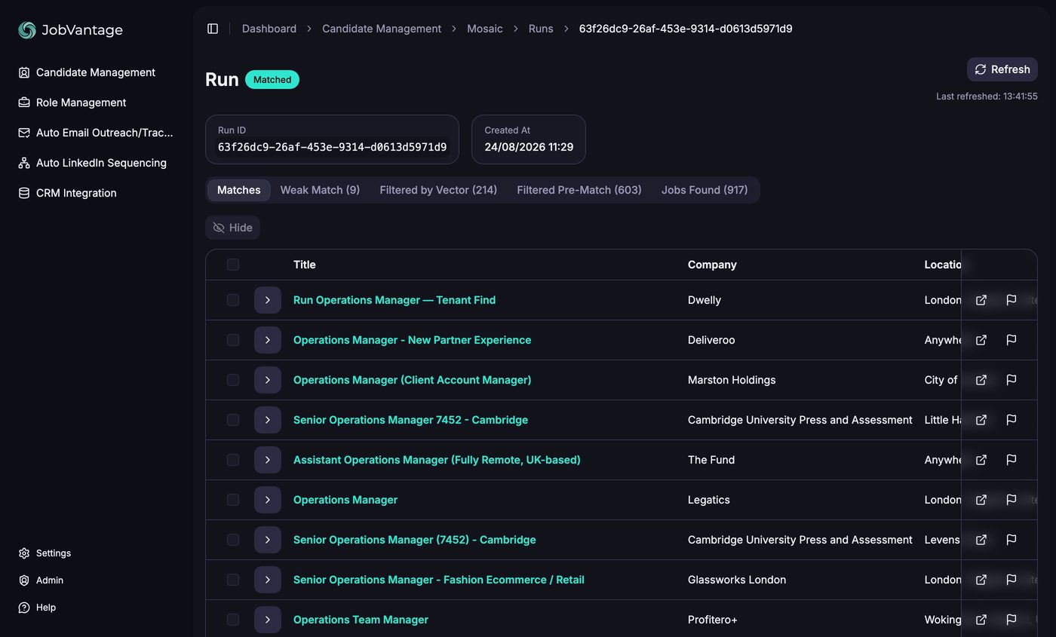Tick the select-all checkbox in table header
The width and height of the screenshot is (1056, 637).
[233, 265]
